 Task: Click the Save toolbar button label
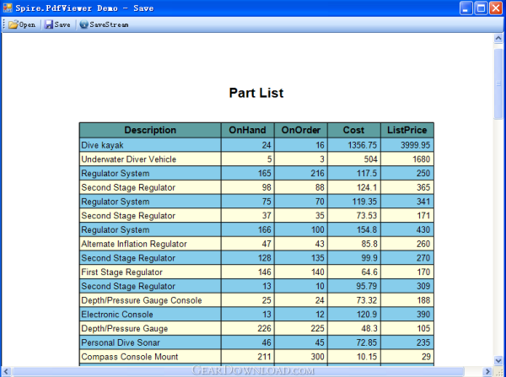[62, 24]
